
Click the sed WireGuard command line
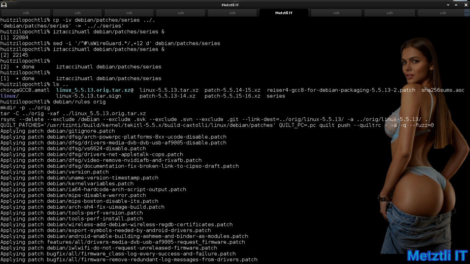click(110, 43)
